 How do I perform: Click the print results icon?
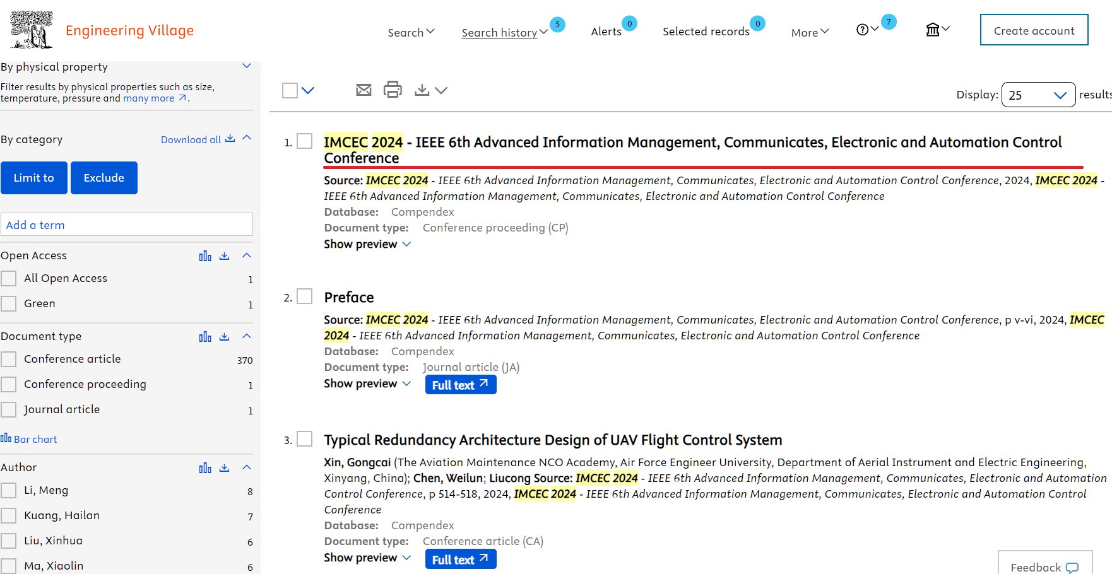393,90
